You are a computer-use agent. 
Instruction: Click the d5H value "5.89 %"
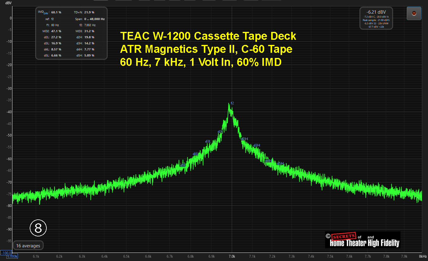(89, 56)
